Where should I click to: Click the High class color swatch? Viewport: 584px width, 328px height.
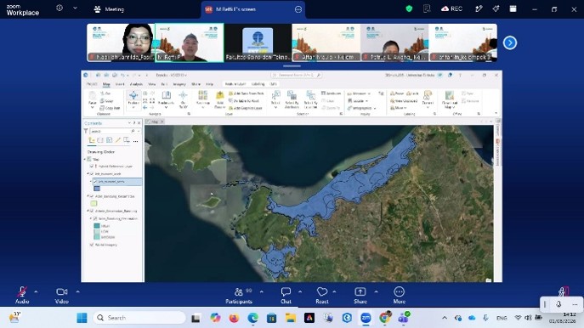point(97,226)
